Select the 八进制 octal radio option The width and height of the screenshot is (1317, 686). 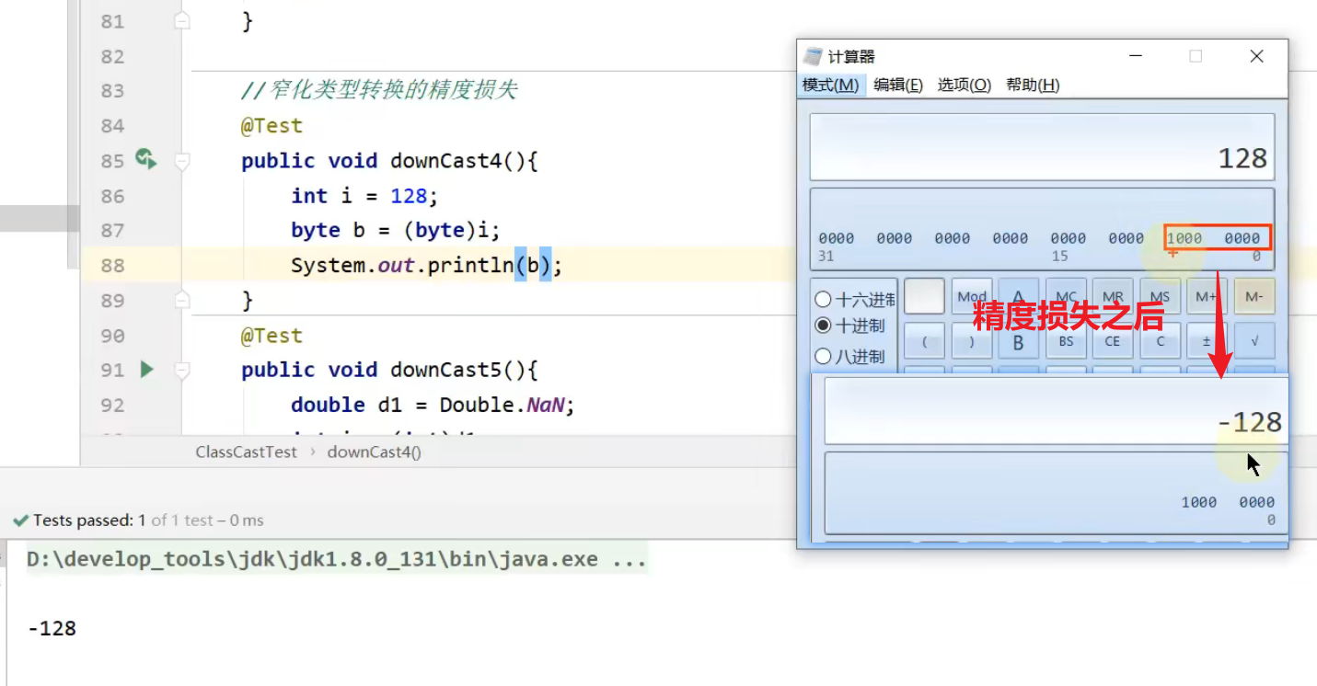849,356
